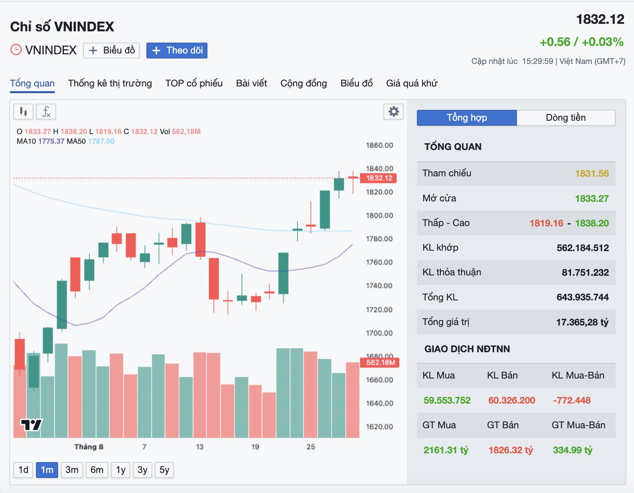Open the fx indicators icon
The width and height of the screenshot is (634, 493).
coord(46,112)
